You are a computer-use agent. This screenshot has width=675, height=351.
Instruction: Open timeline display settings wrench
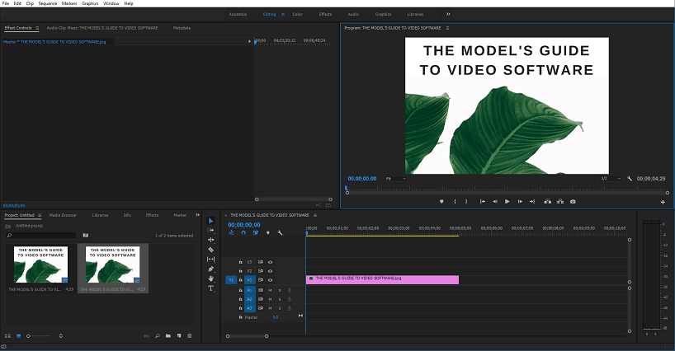pos(280,232)
